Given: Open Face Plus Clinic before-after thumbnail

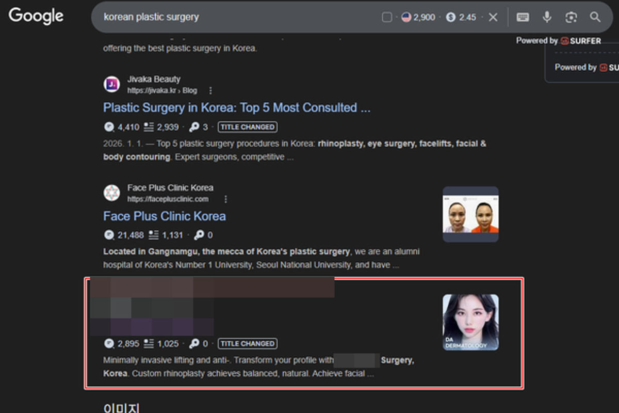Looking at the screenshot, I should point(470,214).
